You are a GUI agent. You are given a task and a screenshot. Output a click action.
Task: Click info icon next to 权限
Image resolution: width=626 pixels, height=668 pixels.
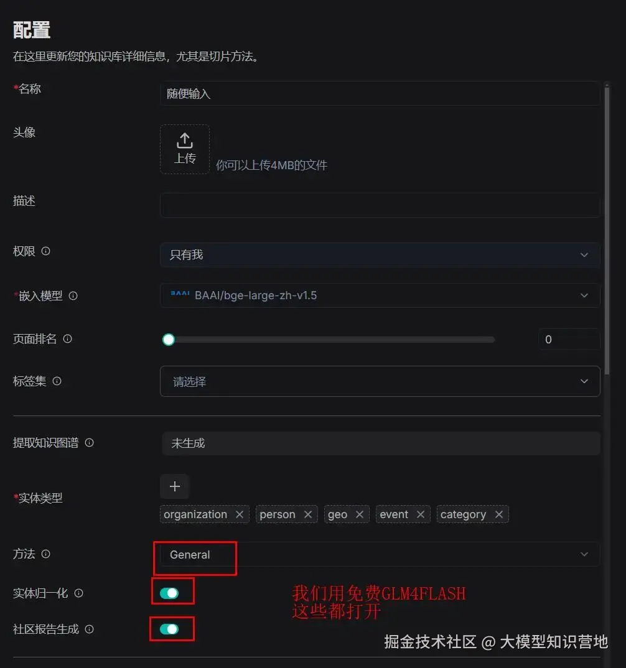[x=45, y=251]
